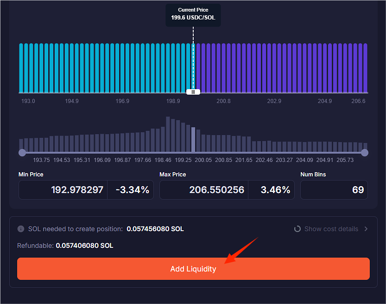Viewport: 386px width, 304px height.
Task: Select the Min Price value field
Action: tap(63, 190)
